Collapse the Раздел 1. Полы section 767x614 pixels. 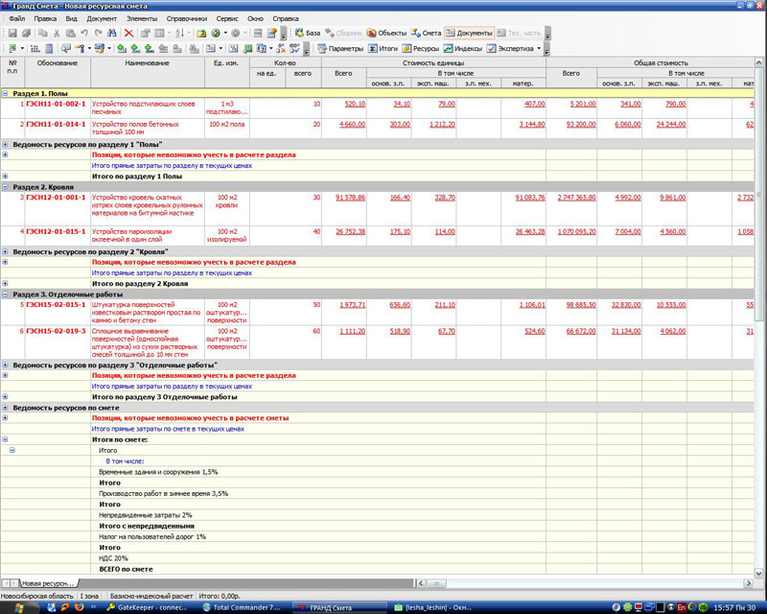6,93
